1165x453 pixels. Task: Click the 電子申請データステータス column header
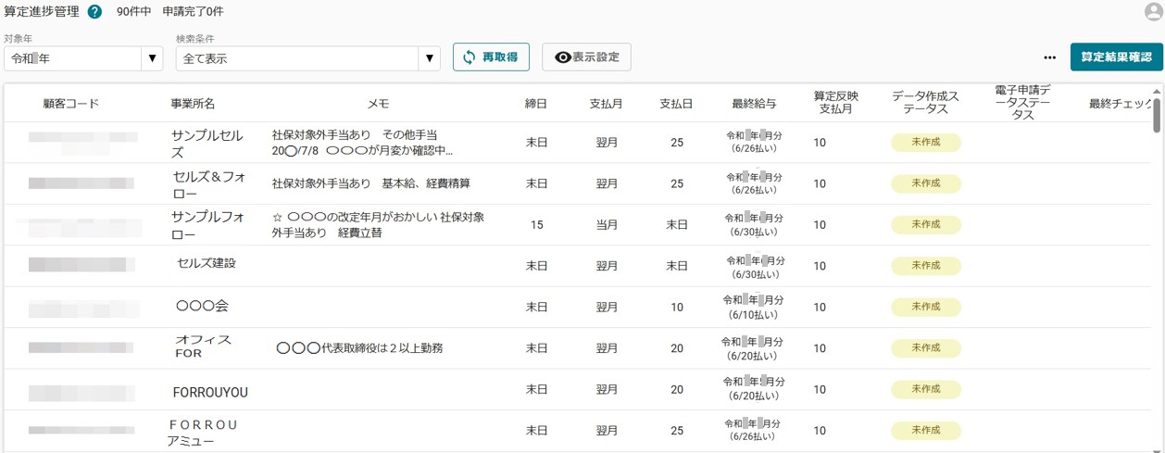(x=1022, y=103)
